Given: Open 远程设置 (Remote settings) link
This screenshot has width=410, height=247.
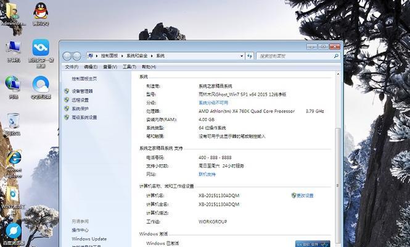Looking at the screenshot, I should tap(80, 100).
